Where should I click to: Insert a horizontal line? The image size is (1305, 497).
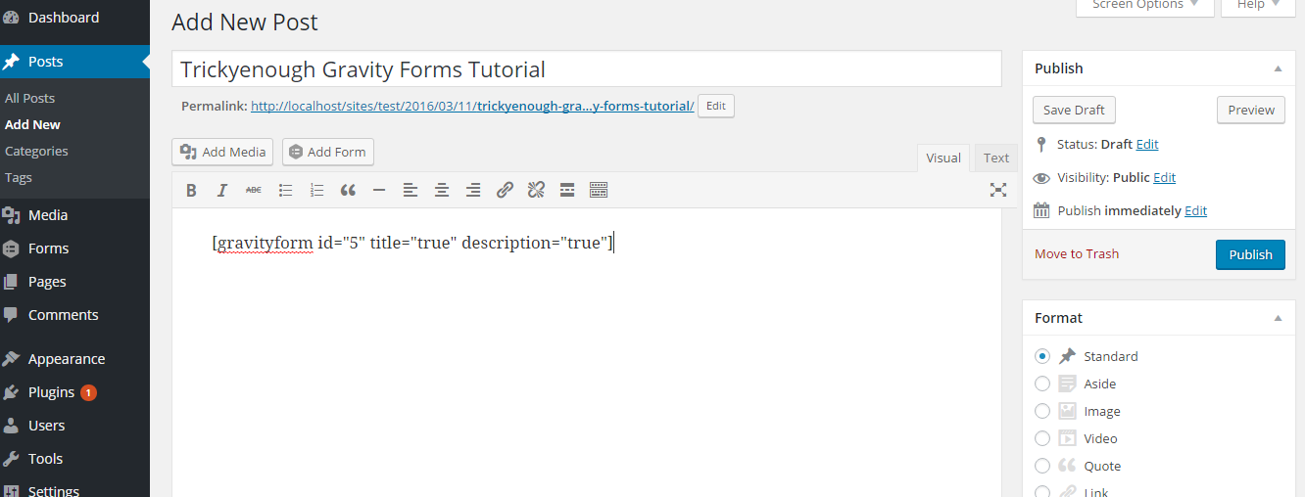[x=379, y=190]
